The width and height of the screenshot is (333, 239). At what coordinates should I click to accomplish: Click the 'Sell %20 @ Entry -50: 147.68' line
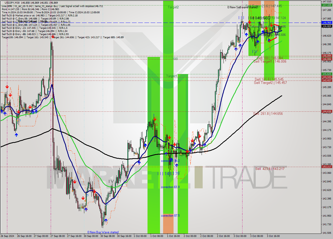(35, 31)
